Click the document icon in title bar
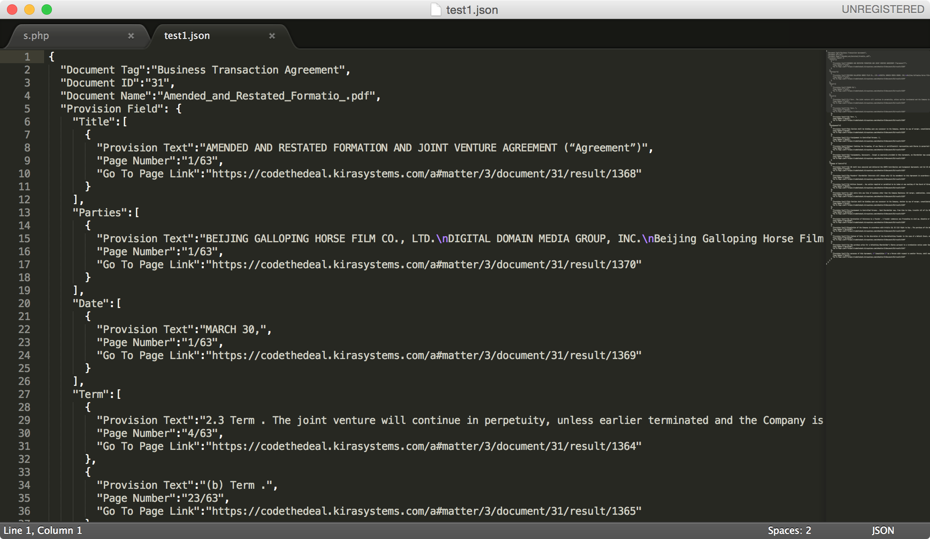This screenshot has height=539, width=930. [x=436, y=10]
